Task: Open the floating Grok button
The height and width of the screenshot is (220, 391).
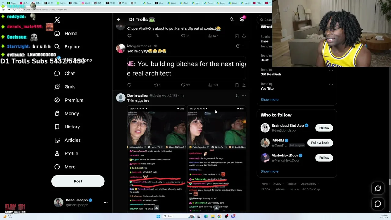Action: pos(378,189)
